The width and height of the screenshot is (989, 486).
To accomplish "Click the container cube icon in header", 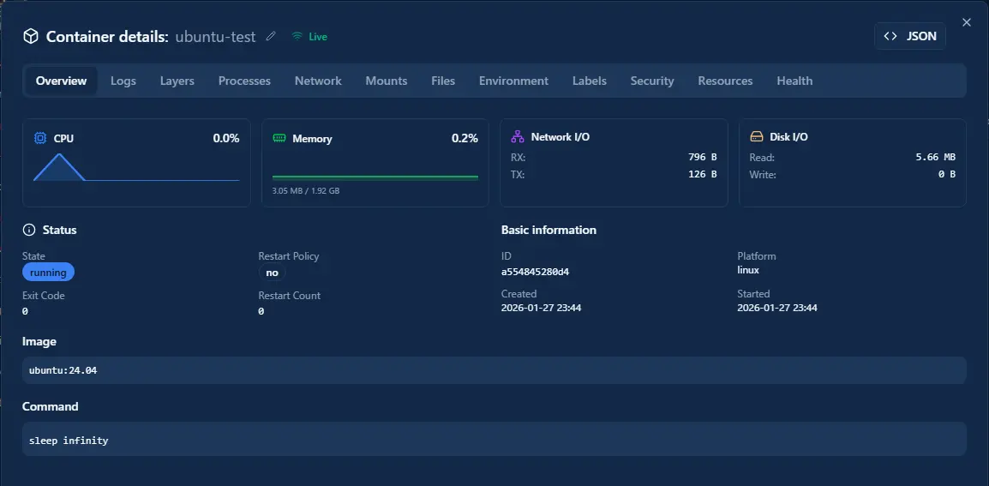I will click(31, 36).
